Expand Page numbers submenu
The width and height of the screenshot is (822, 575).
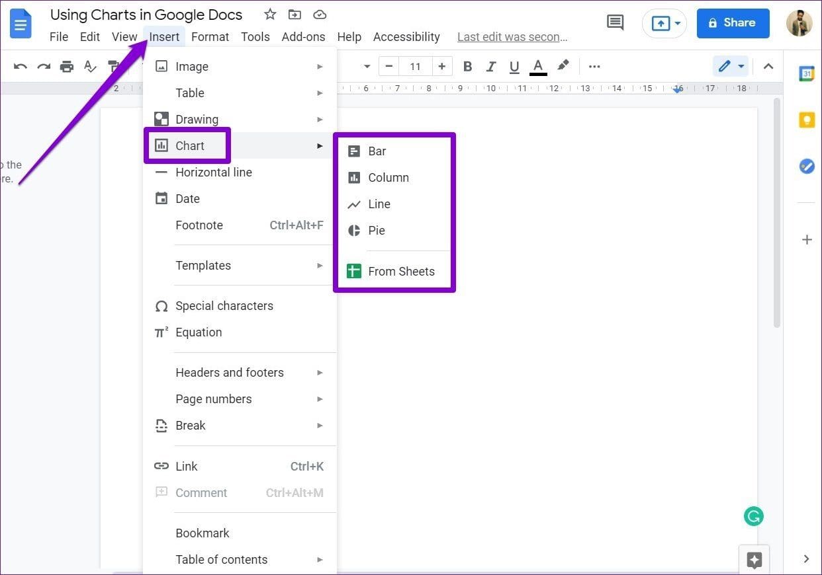pos(240,399)
